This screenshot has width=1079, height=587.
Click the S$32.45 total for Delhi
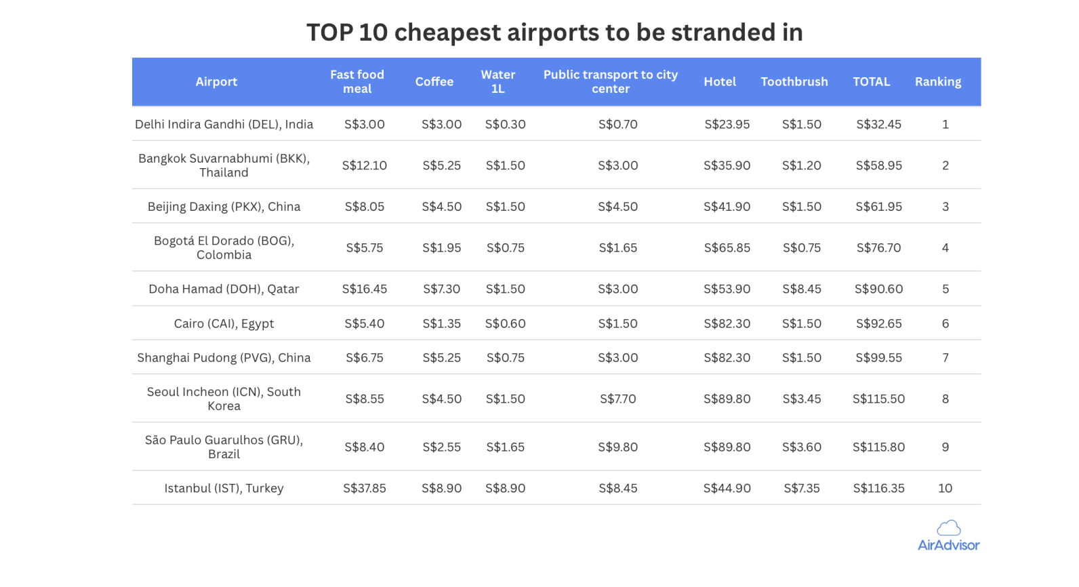[x=878, y=124]
